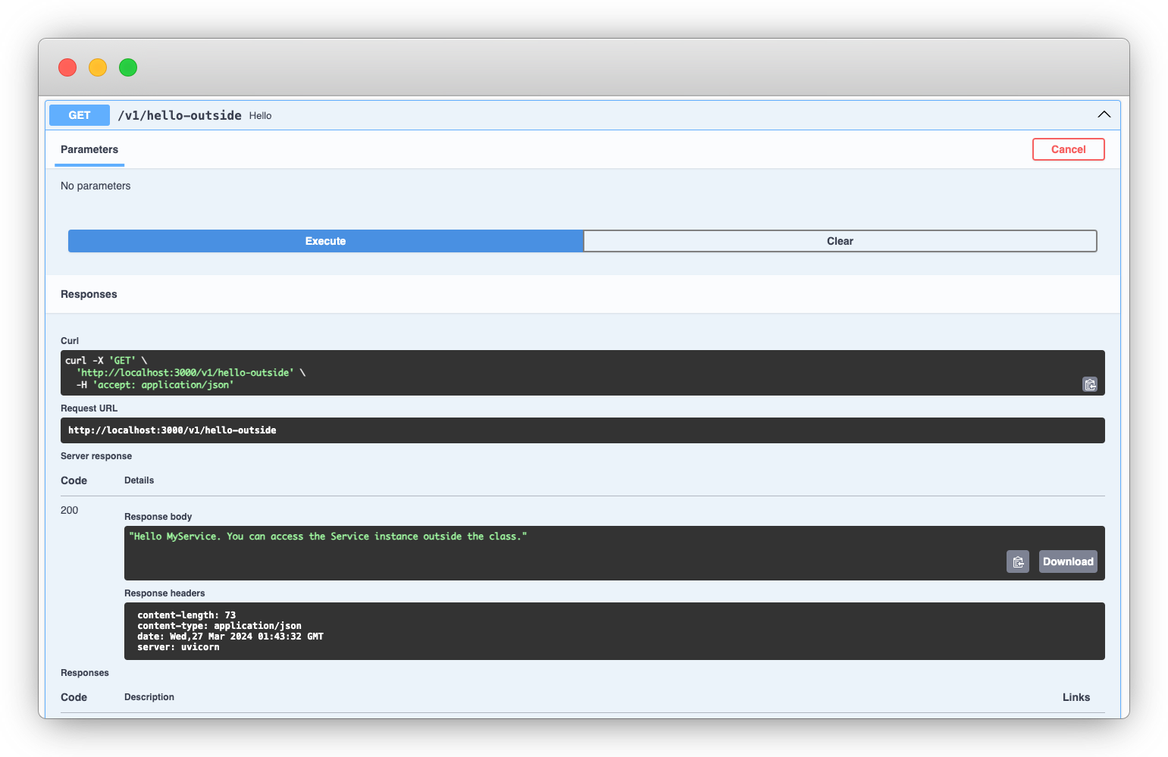Collapse the hello-outside endpoint chevron
The width and height of the screenshot is (1168, 757).
pos(1104,114)
